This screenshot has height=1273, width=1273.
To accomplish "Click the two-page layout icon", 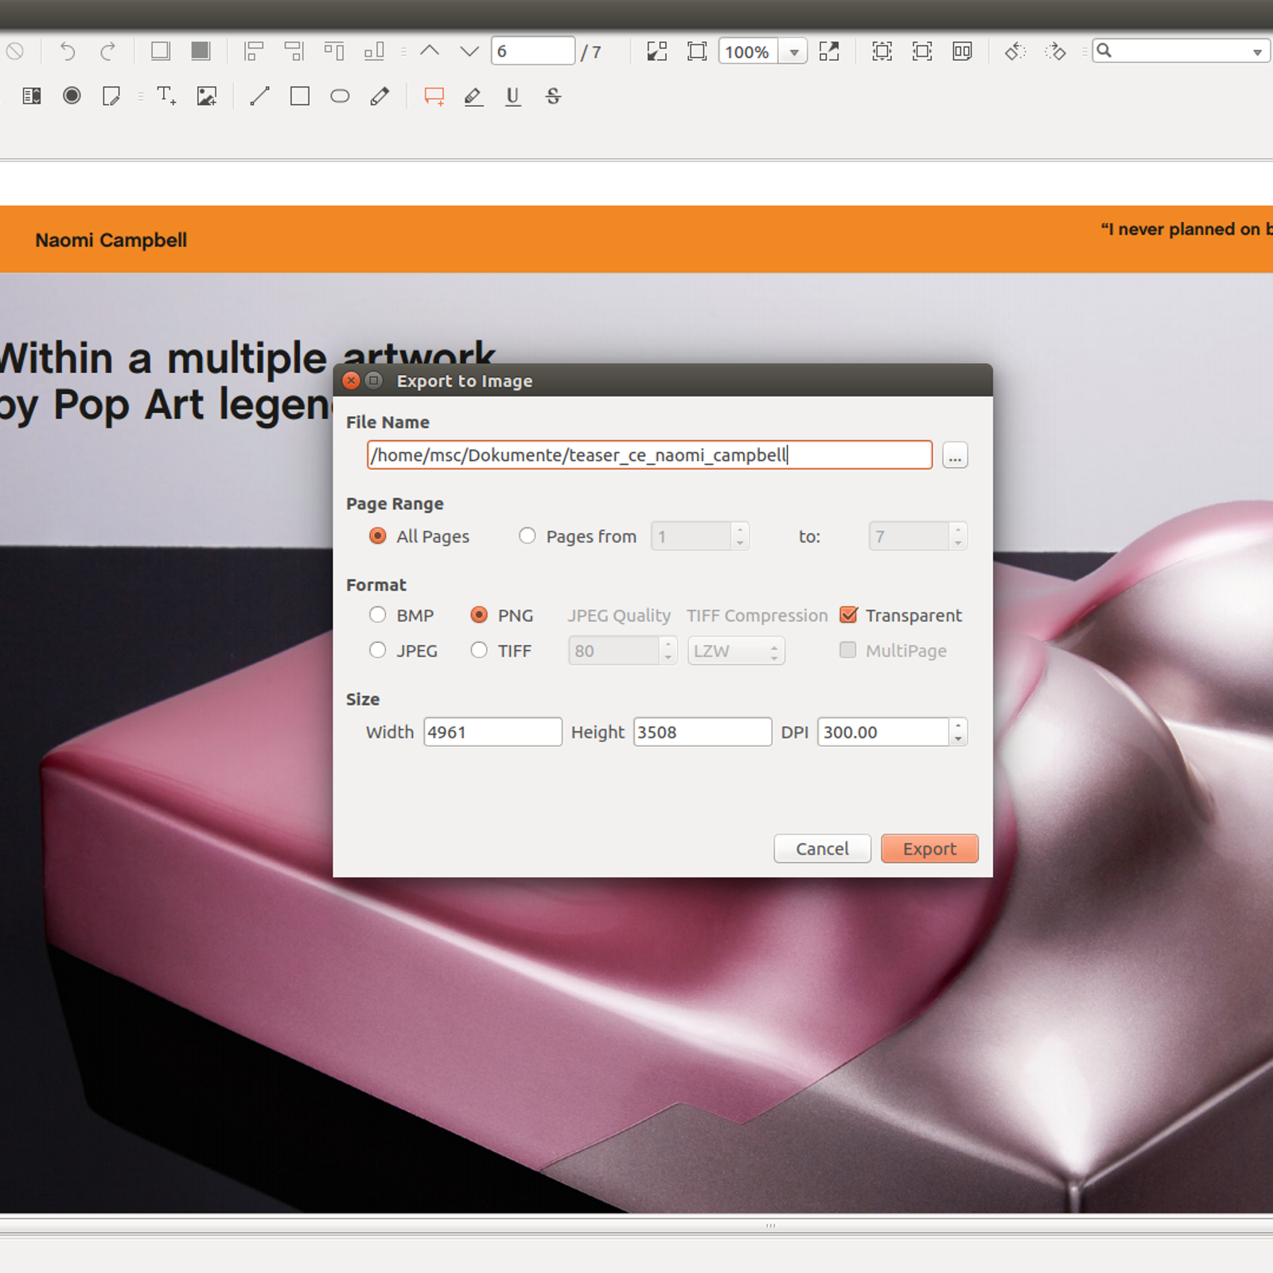I will click(x=962, y=52).
